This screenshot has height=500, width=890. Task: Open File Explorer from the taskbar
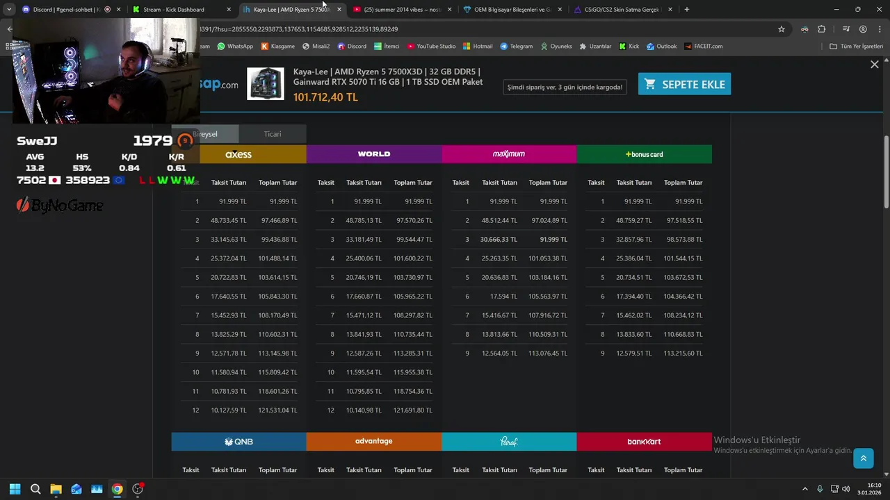pos(56,489)
